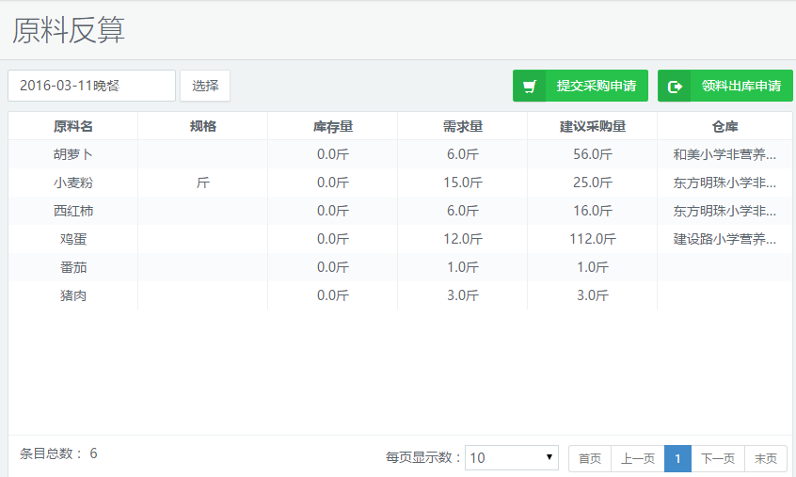
Task: Click the 东方明珠小学 warehouse cell for 小麦粉
Action: pos(724,183)
